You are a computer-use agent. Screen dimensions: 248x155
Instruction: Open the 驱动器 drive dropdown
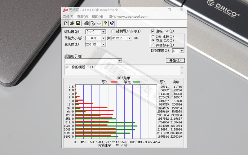point(104,32)
